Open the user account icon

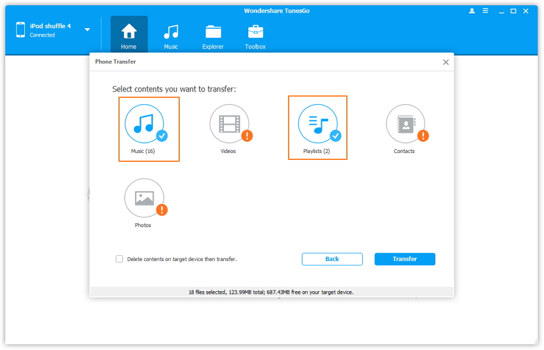[472, 11]
